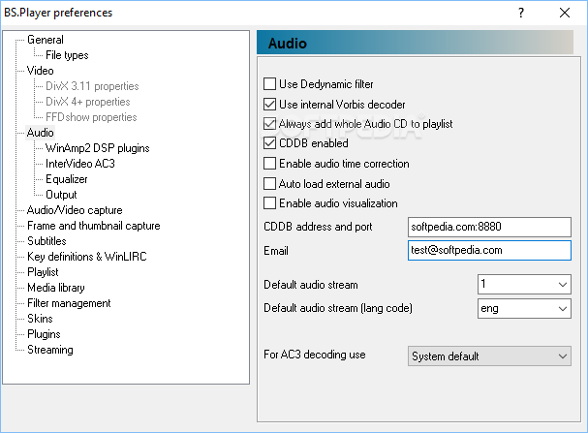Screen dimensions: 588x433
Task: Open WinAmp2 DSP plugins settings
Action: (98, 148)
